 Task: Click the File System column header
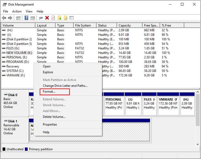[x=83, y=25]
